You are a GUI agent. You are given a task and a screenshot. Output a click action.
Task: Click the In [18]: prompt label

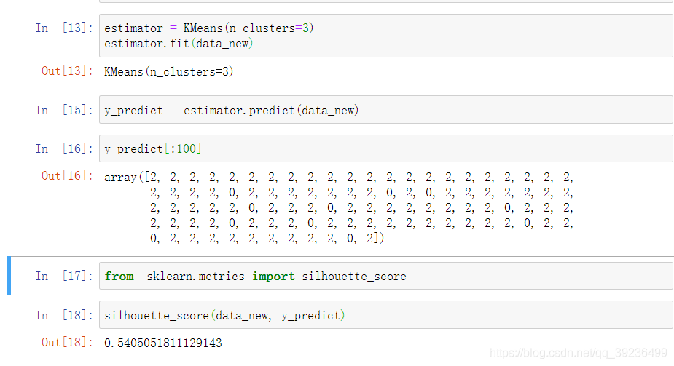(x=64, y=315)
